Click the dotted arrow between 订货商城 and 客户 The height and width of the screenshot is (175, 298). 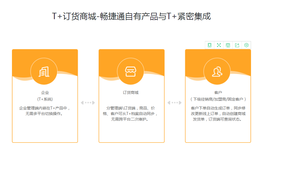coord(175,103)
